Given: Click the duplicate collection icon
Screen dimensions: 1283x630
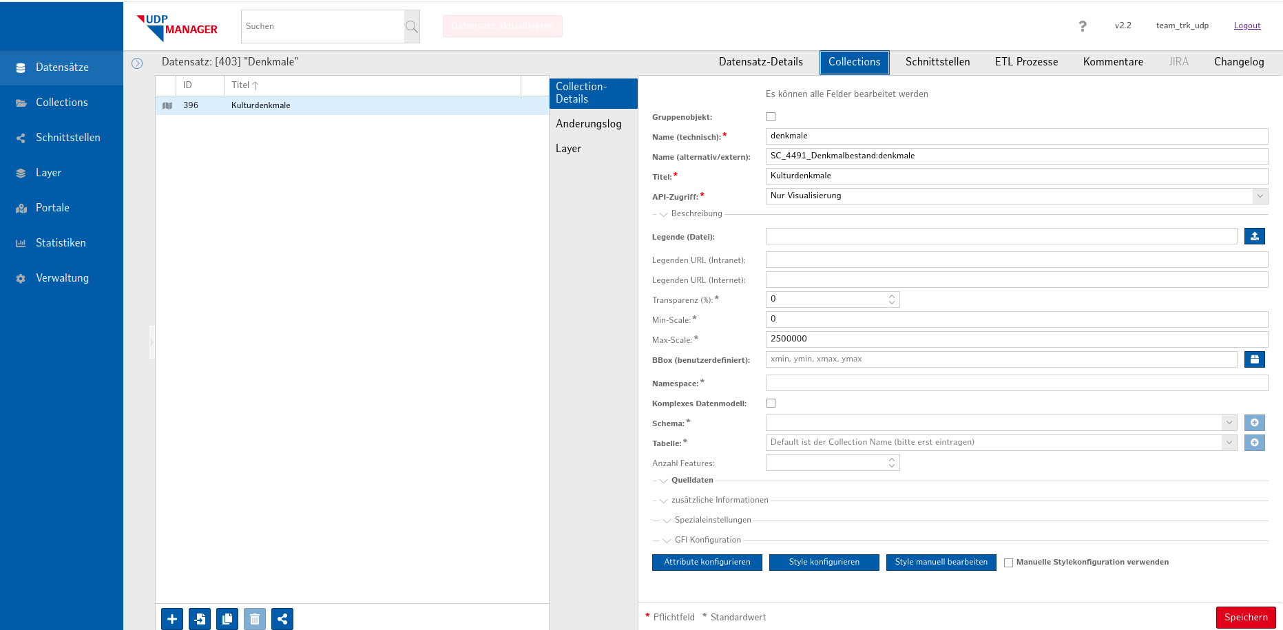Looking at the screenshot, I should pyautogui.click(x=227, y=619).
